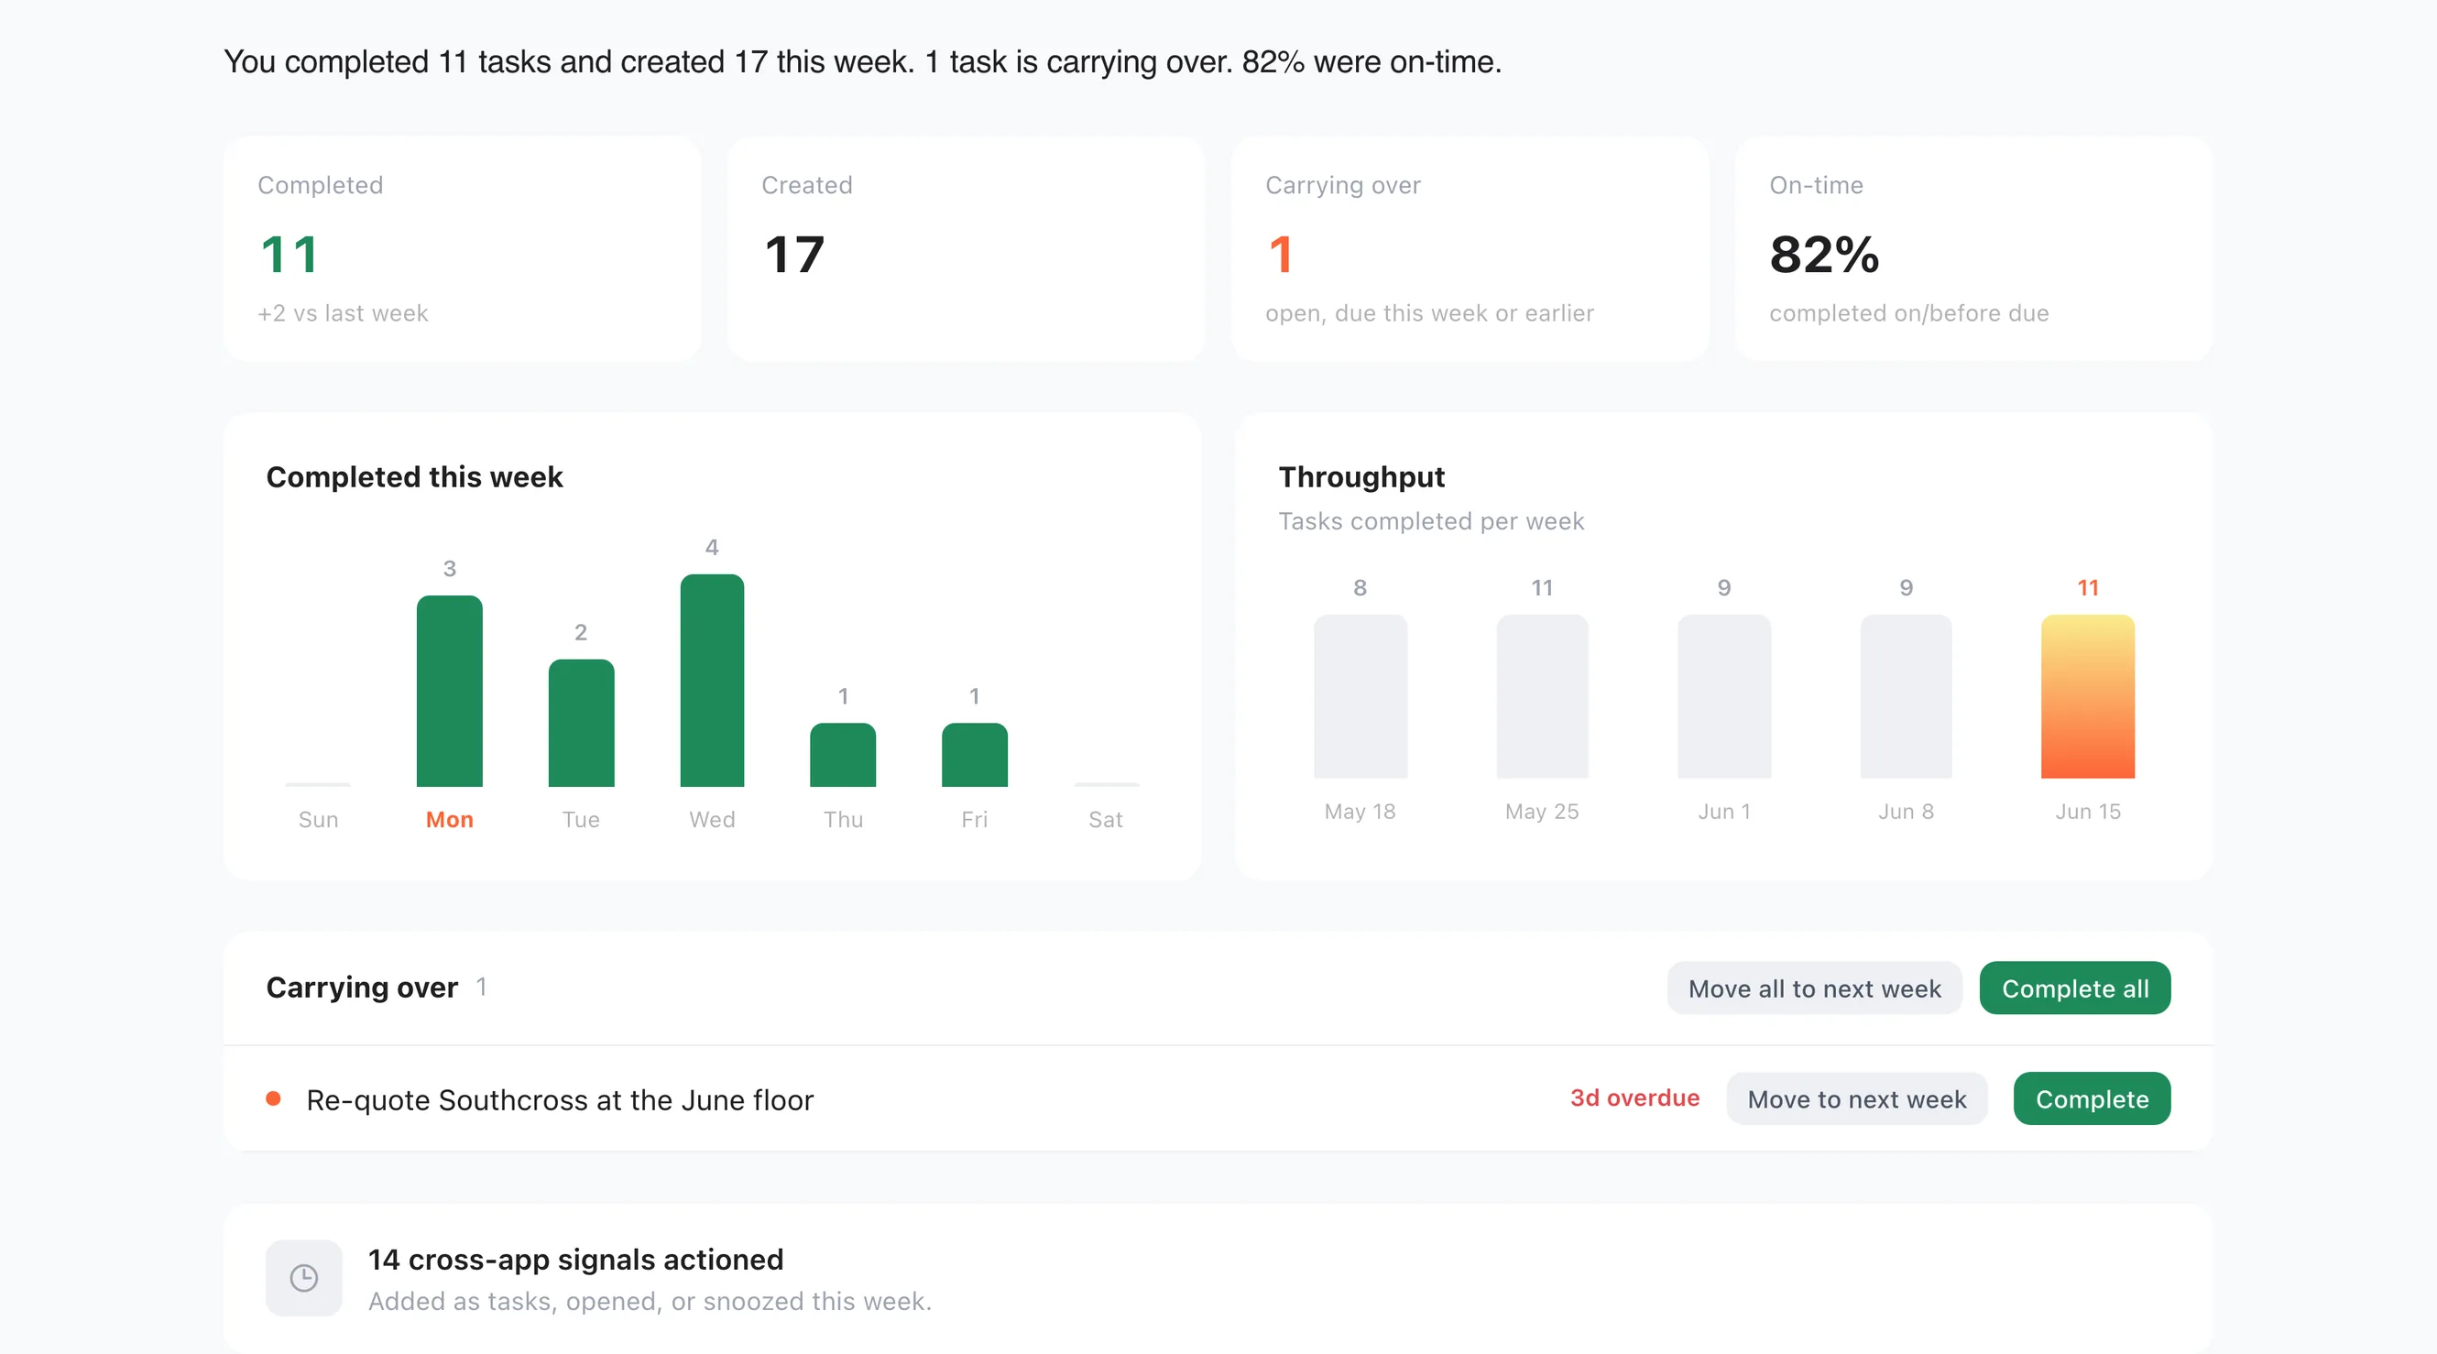Select the Carrying over card showing 1
Image resolution: width=2437 pixels, height=1354 pixels.
tap(1470, 249)
